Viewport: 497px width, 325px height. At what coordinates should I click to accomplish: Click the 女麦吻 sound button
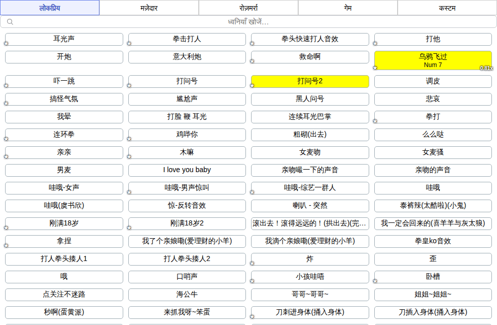click(x=310, y=152)
